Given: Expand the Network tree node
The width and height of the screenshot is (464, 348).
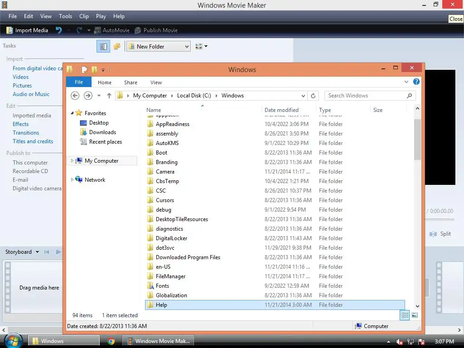Looking at the screenshot, I should 72,179.
